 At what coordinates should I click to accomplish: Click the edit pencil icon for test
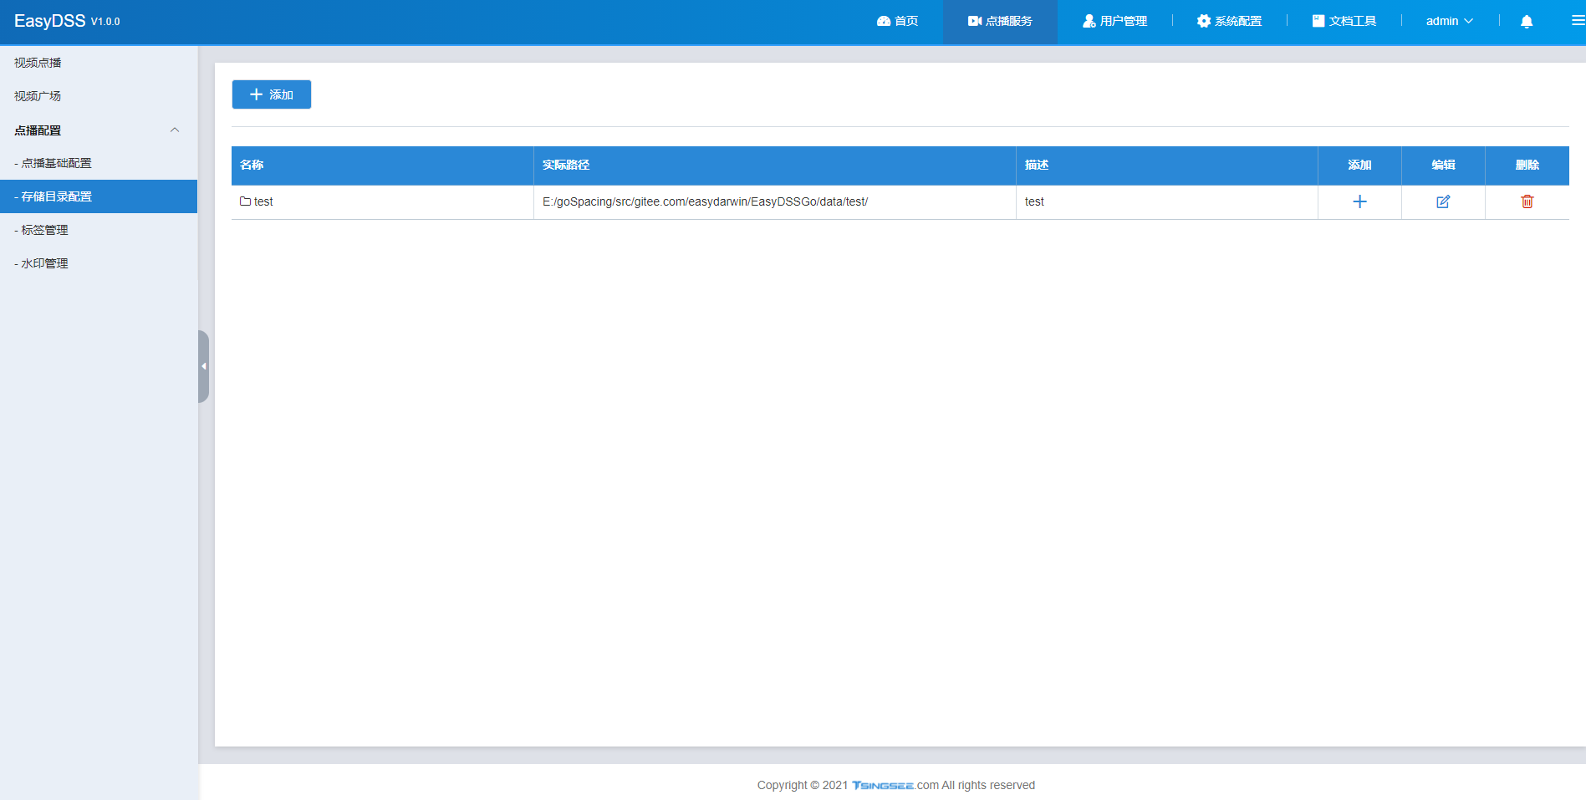(x=1443, y=201)
